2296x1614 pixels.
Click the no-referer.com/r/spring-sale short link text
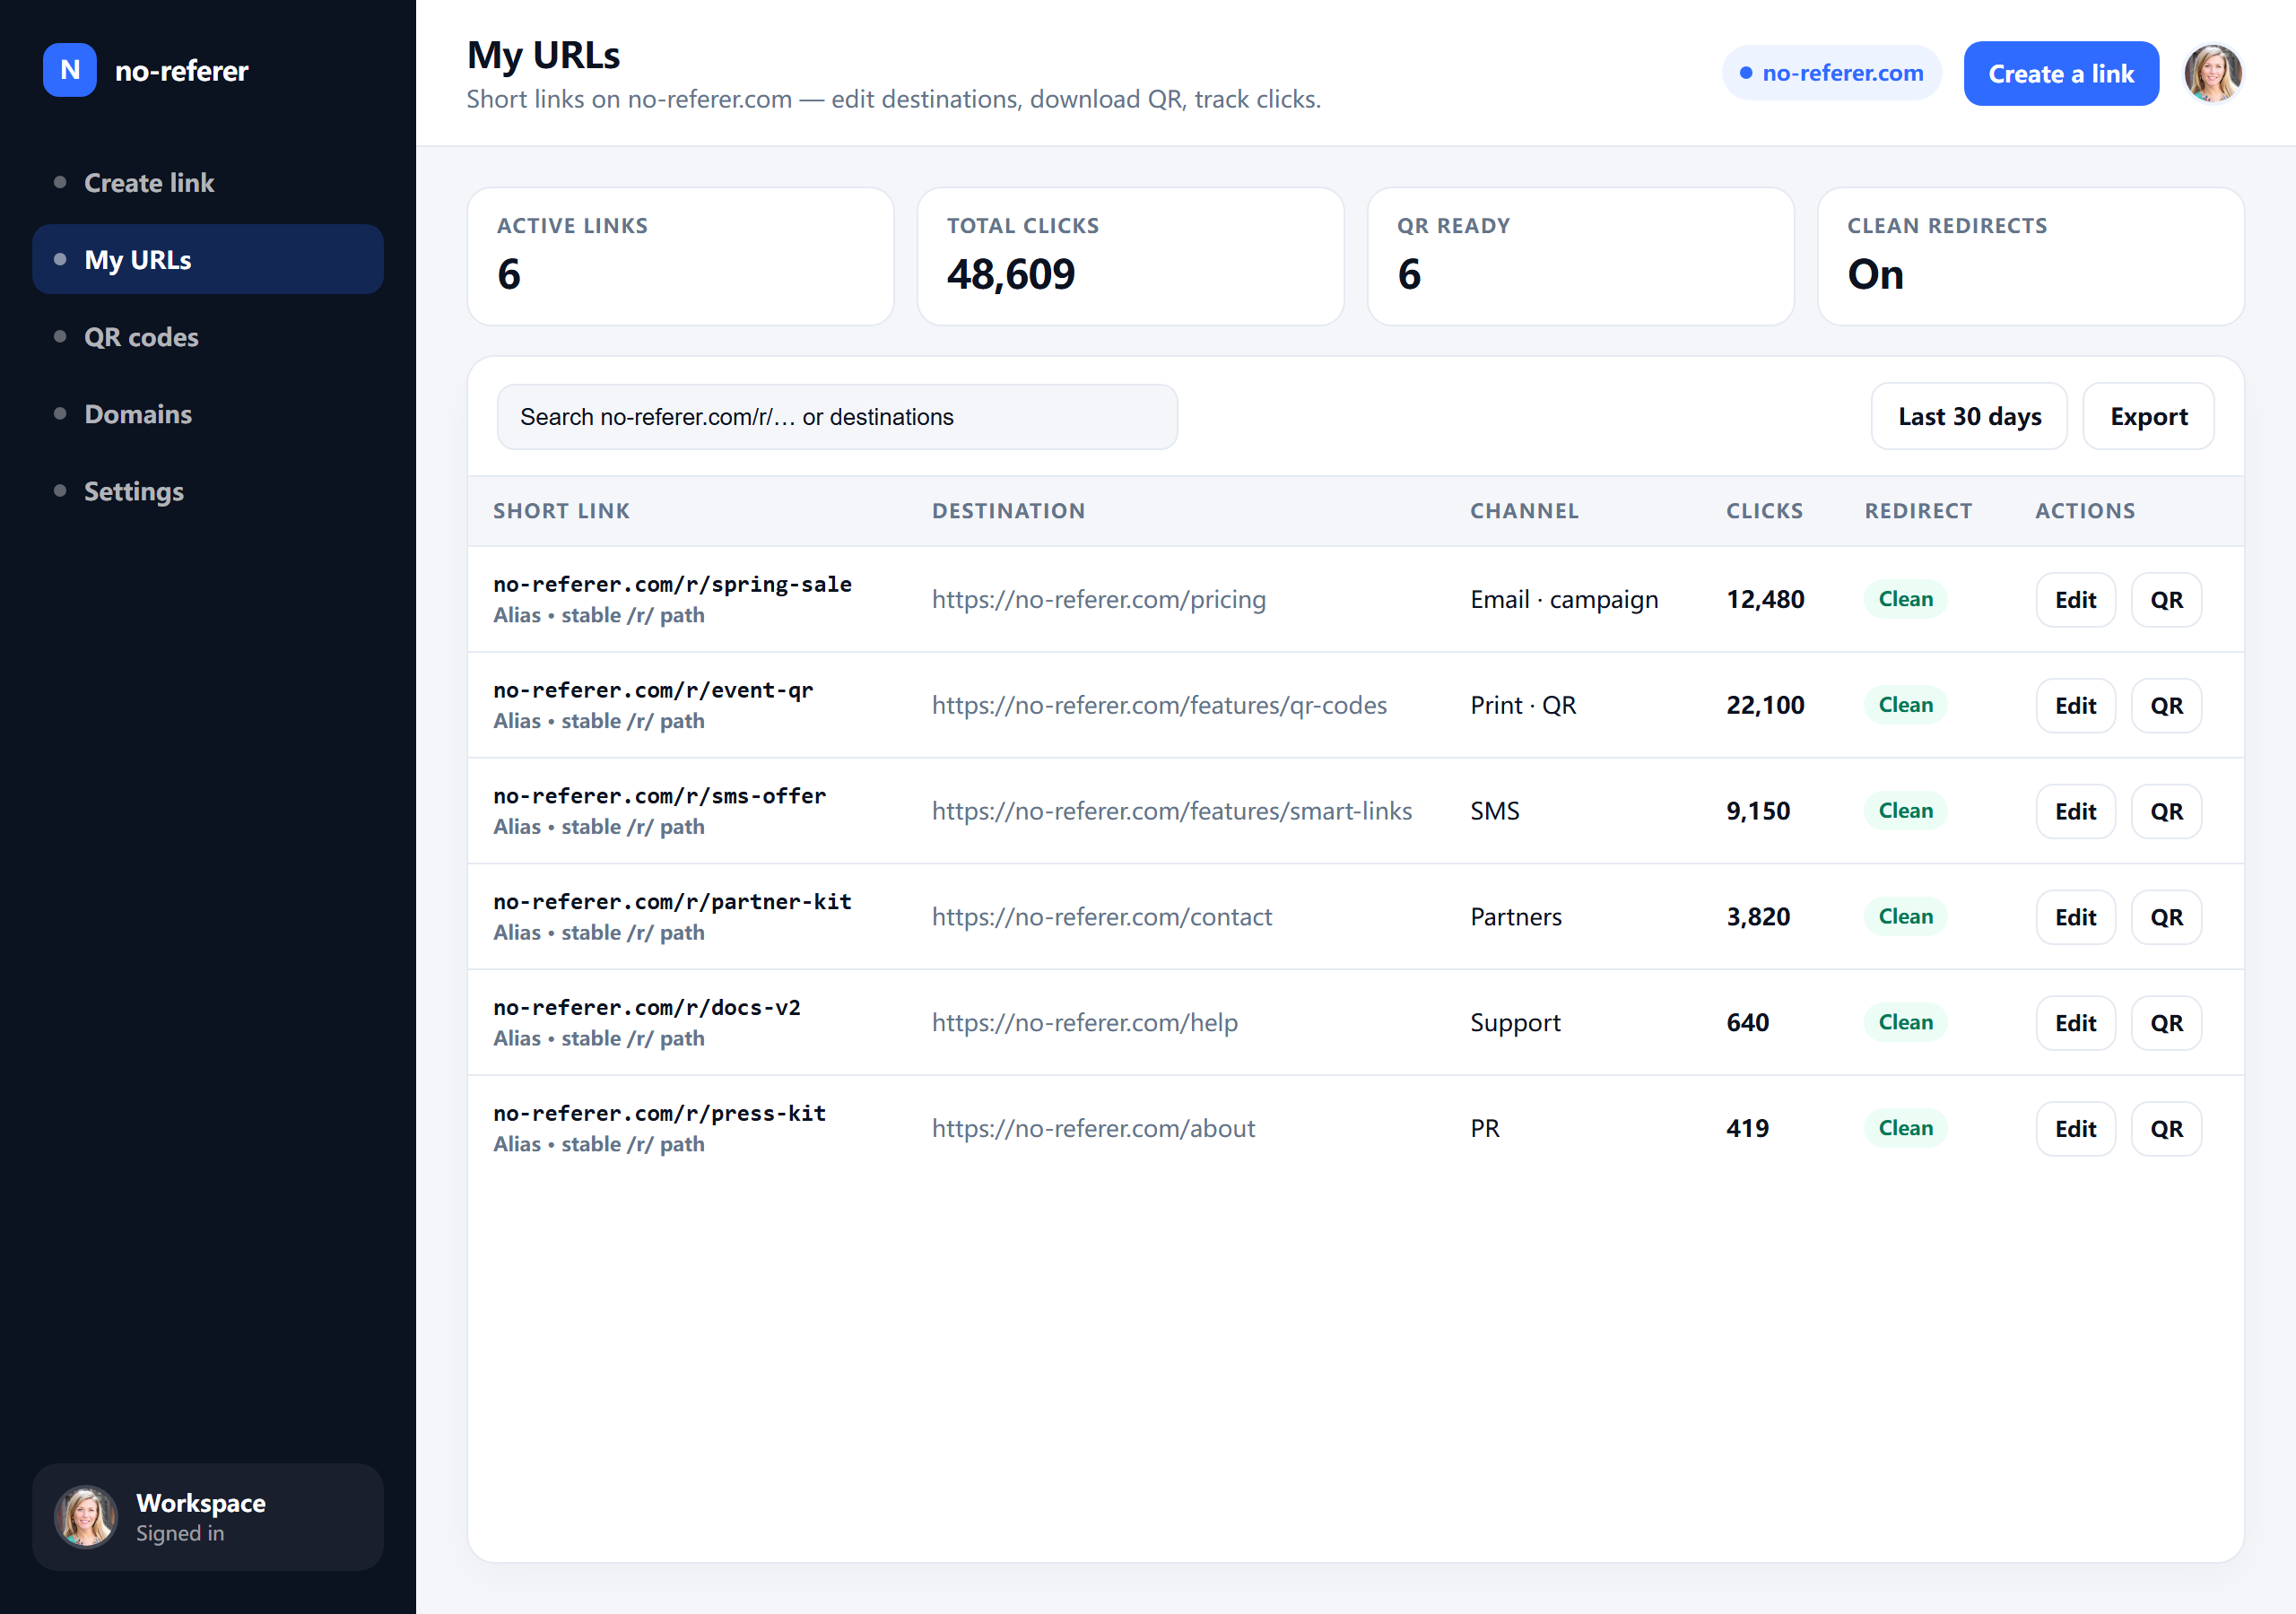(x=672, y=584)
